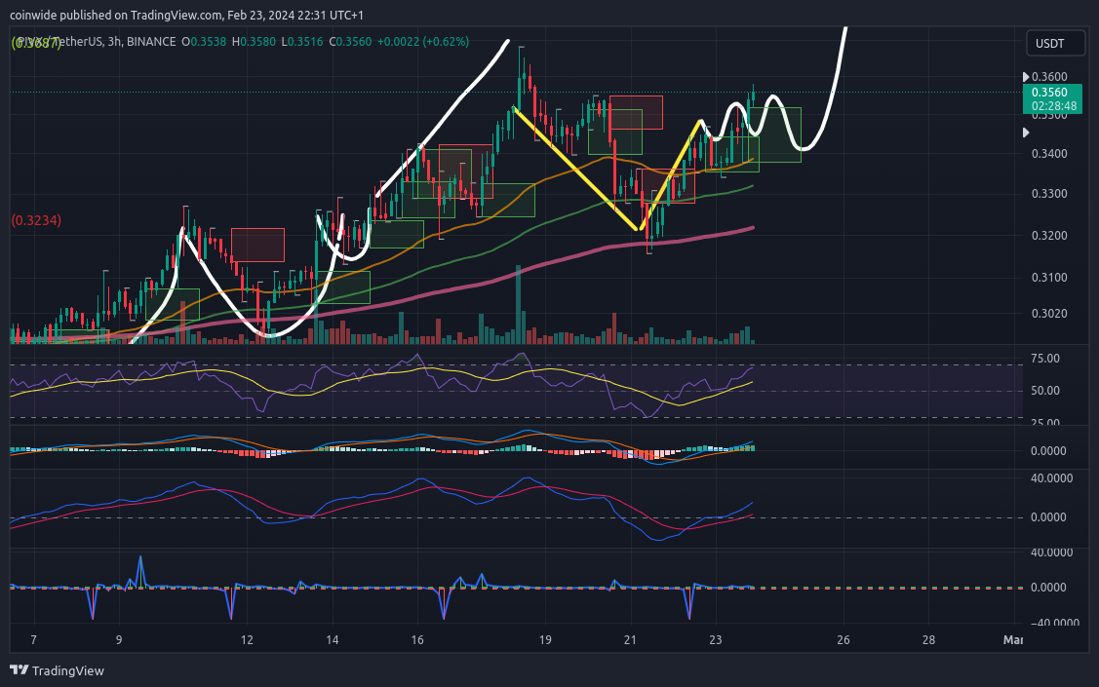Click the coinwide published on TradingView.com header

pos(186,15)
